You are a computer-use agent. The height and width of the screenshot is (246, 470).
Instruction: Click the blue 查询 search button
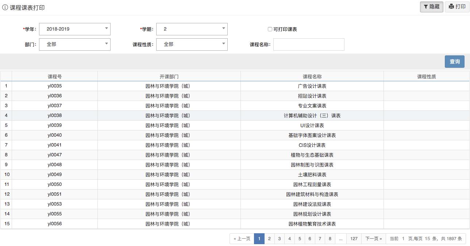coord(454,62)
